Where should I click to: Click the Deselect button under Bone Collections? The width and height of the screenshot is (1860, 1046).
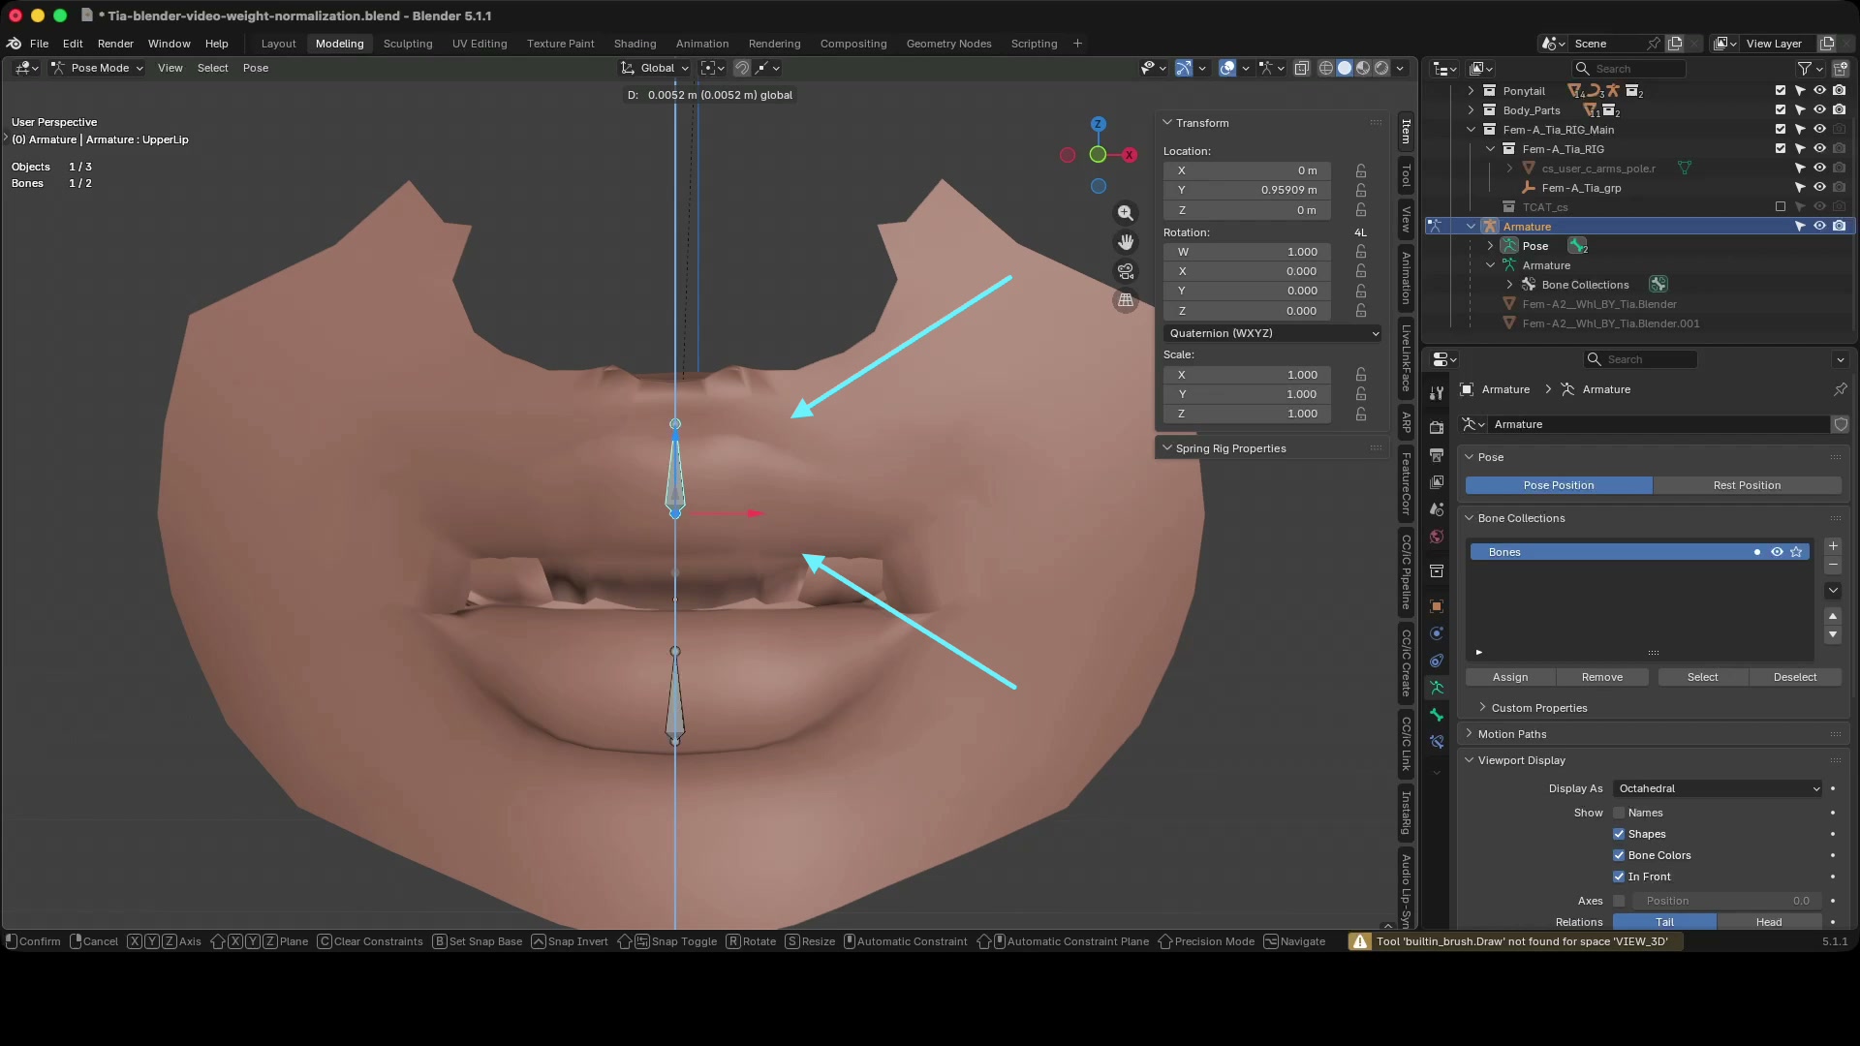(x=1795, y=677)
